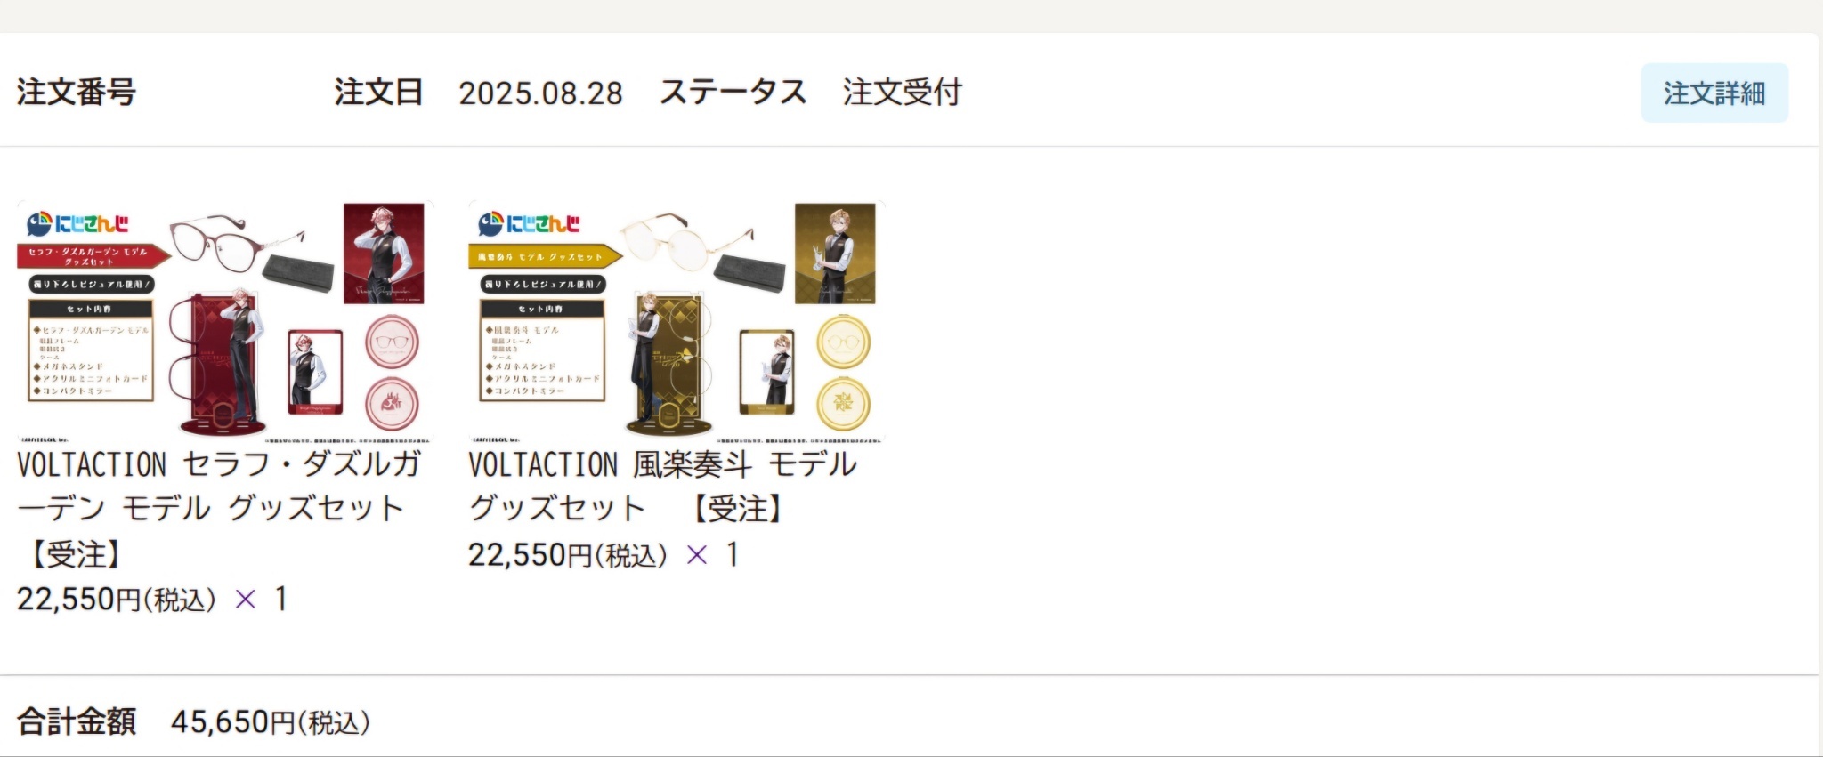
Task: Click the pink compact mirror with glasses design
Action: tap(392, 343)
